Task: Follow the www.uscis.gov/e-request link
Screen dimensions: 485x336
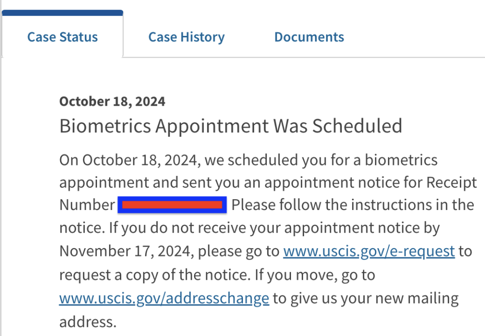Action: (x=369, y=251)
